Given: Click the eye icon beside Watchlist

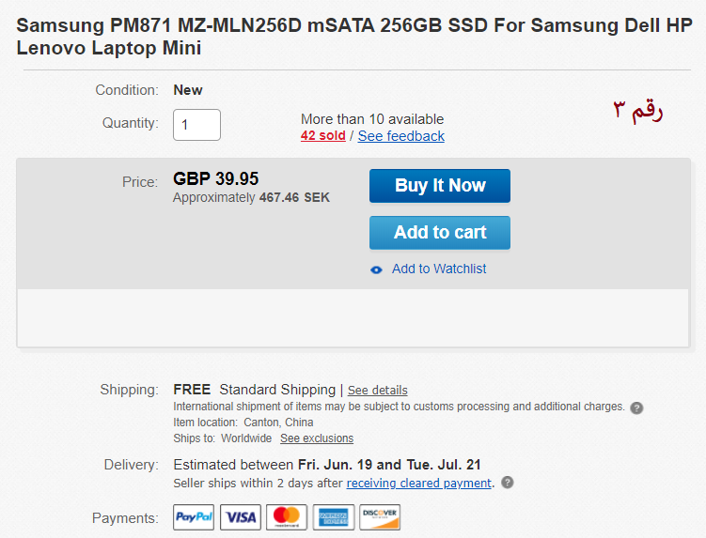Looking at the screenshot, I should tap(377, 269).
